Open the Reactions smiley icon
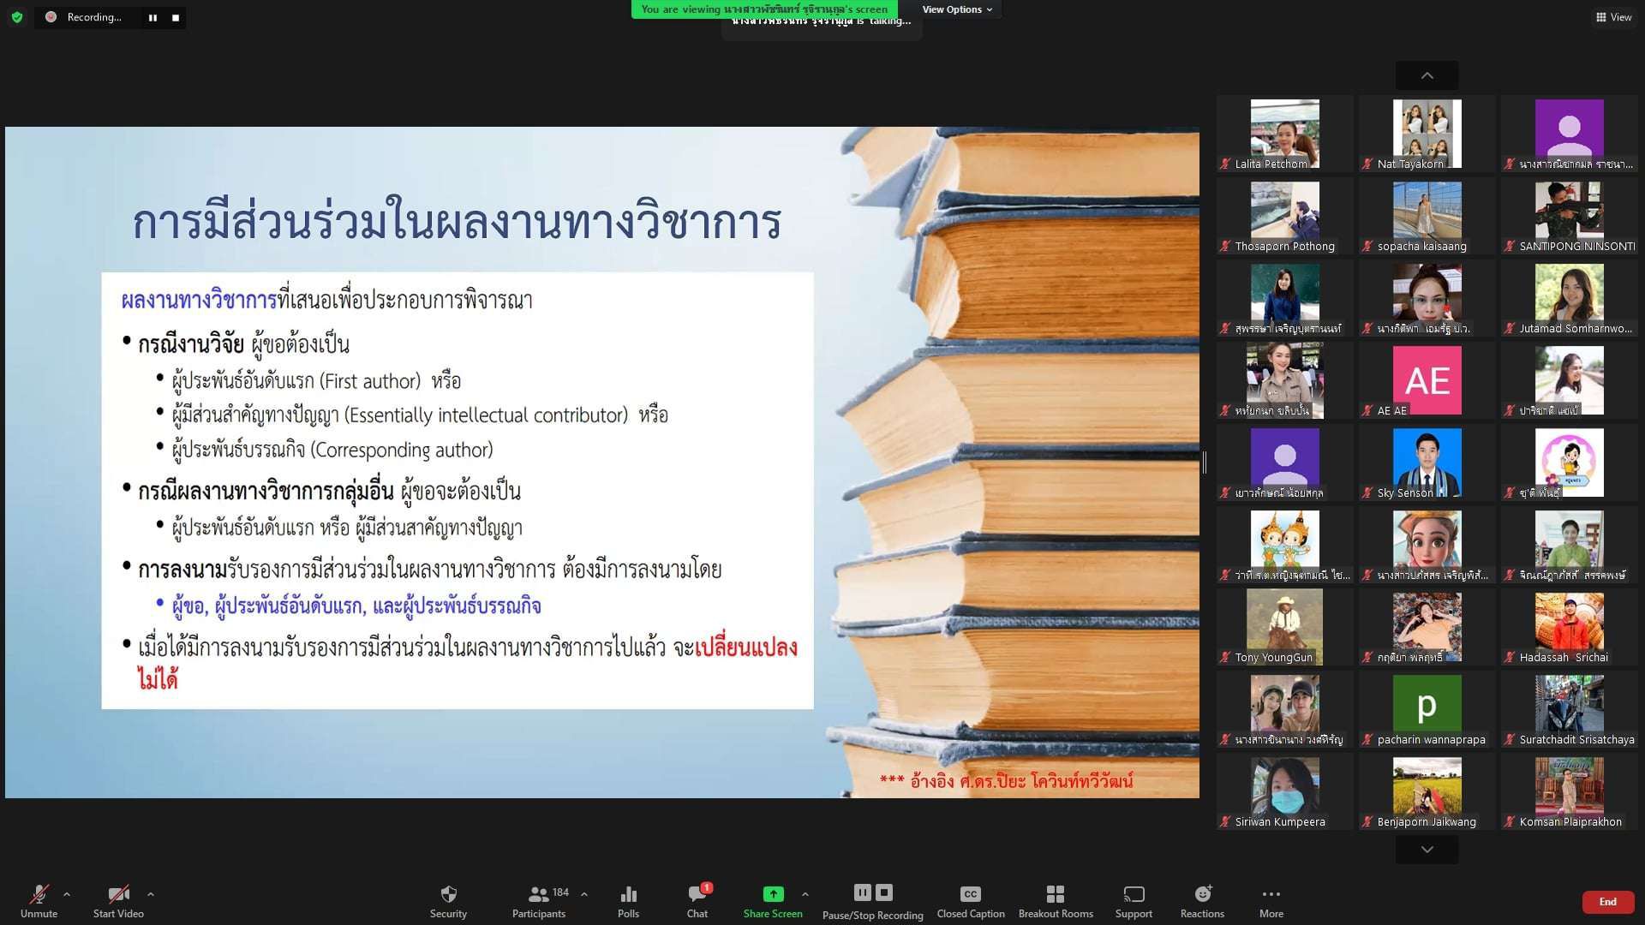This screenshot has height=925, width=1645. coord(1202,895)
